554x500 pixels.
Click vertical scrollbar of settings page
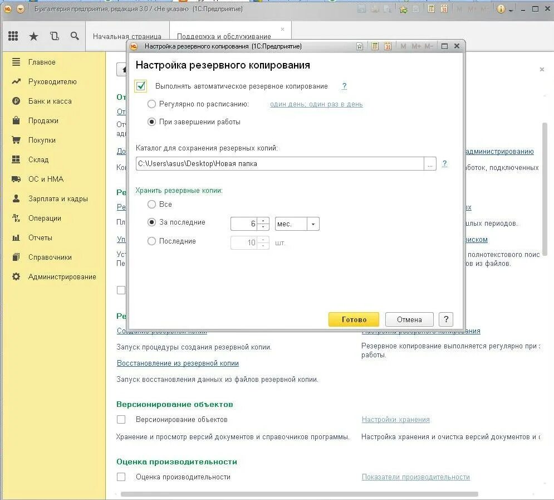pos(545,189)
